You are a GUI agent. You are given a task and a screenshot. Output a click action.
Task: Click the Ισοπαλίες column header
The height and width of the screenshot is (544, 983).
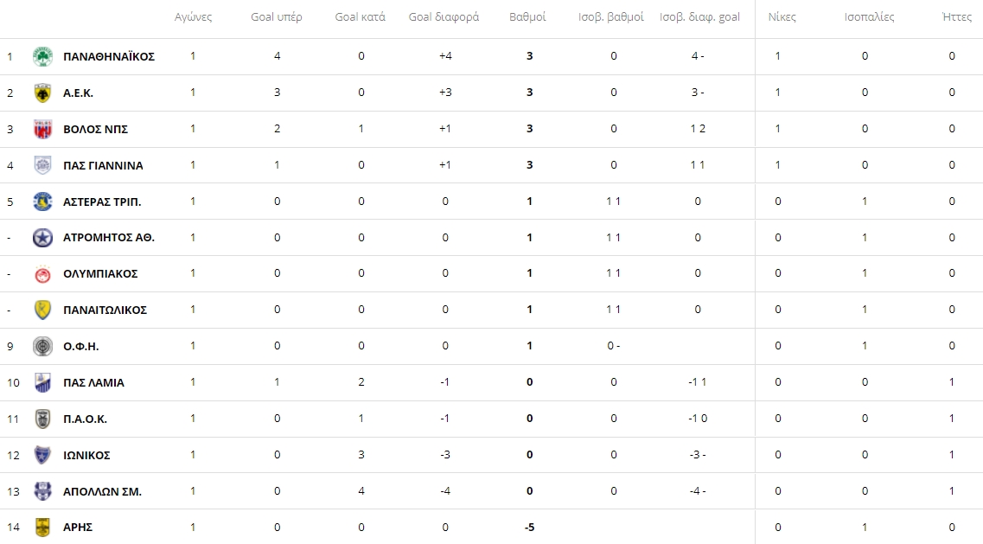point(869,17)
